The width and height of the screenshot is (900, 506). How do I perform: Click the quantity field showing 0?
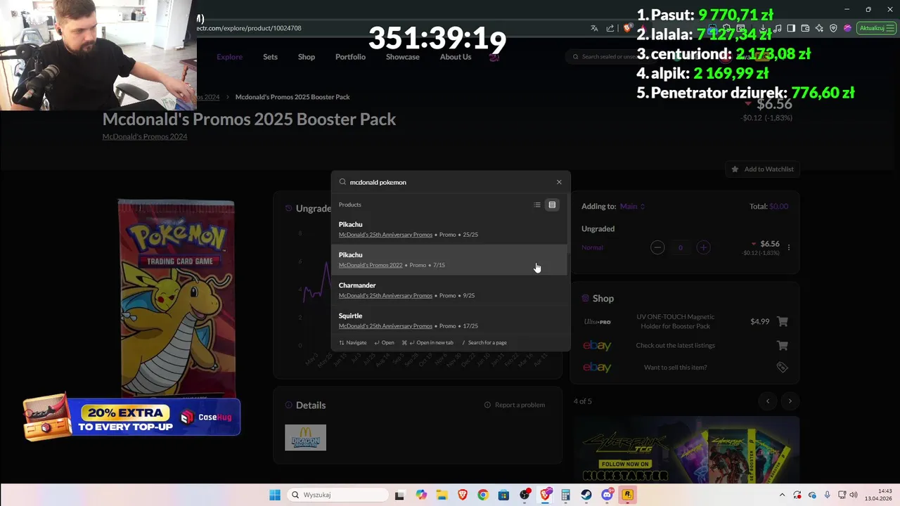point(680,247)
